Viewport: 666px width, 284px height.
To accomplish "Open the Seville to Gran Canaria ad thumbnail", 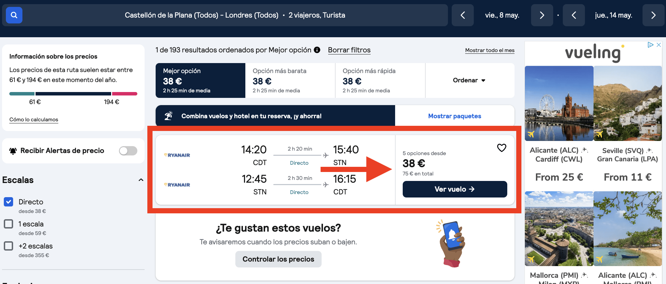I will click(628, 103).
